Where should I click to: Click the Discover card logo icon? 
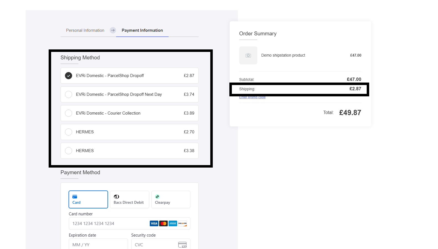tap(182, 223)
